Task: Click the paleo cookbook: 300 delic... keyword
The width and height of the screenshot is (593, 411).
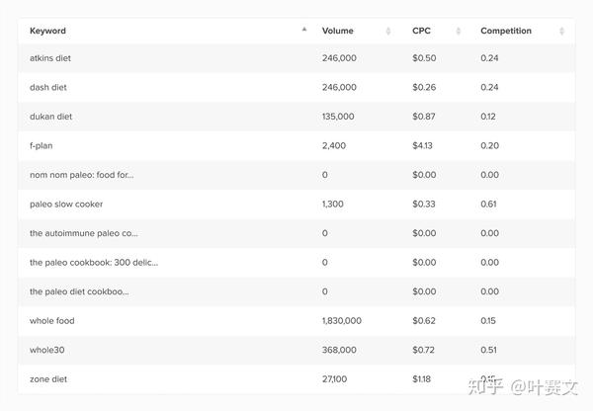Action: [94, 263]
